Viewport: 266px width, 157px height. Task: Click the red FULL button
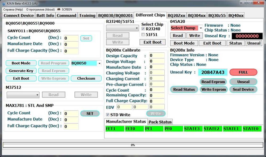(x=243, y=72)
